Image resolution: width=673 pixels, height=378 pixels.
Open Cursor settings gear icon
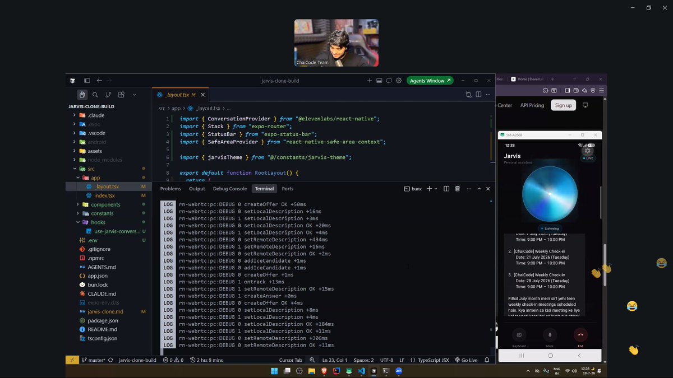(399, 81)
